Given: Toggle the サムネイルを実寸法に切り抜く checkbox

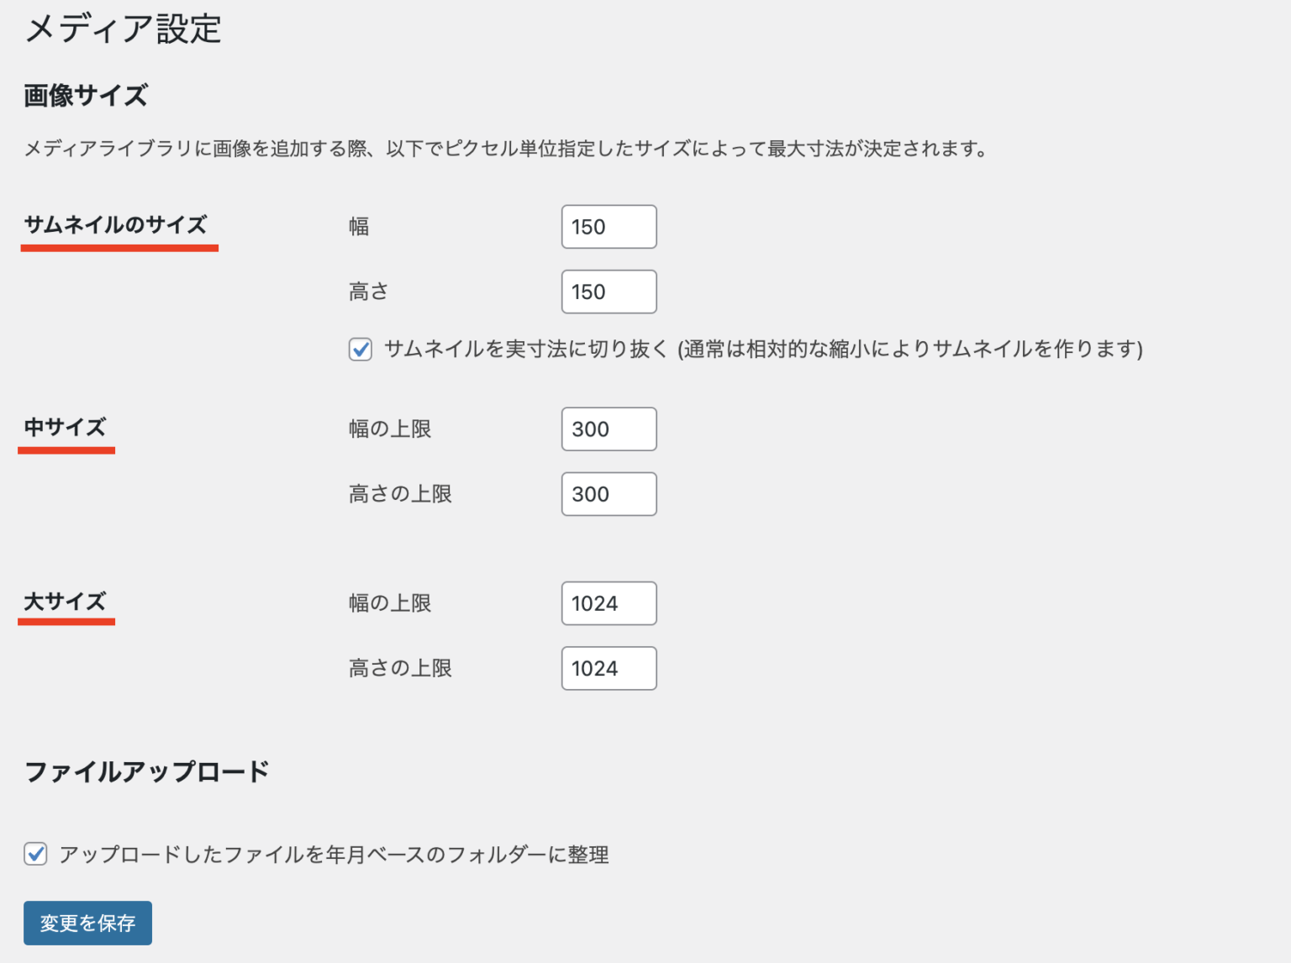Looking at the screenshot, I should pos(361,349).
